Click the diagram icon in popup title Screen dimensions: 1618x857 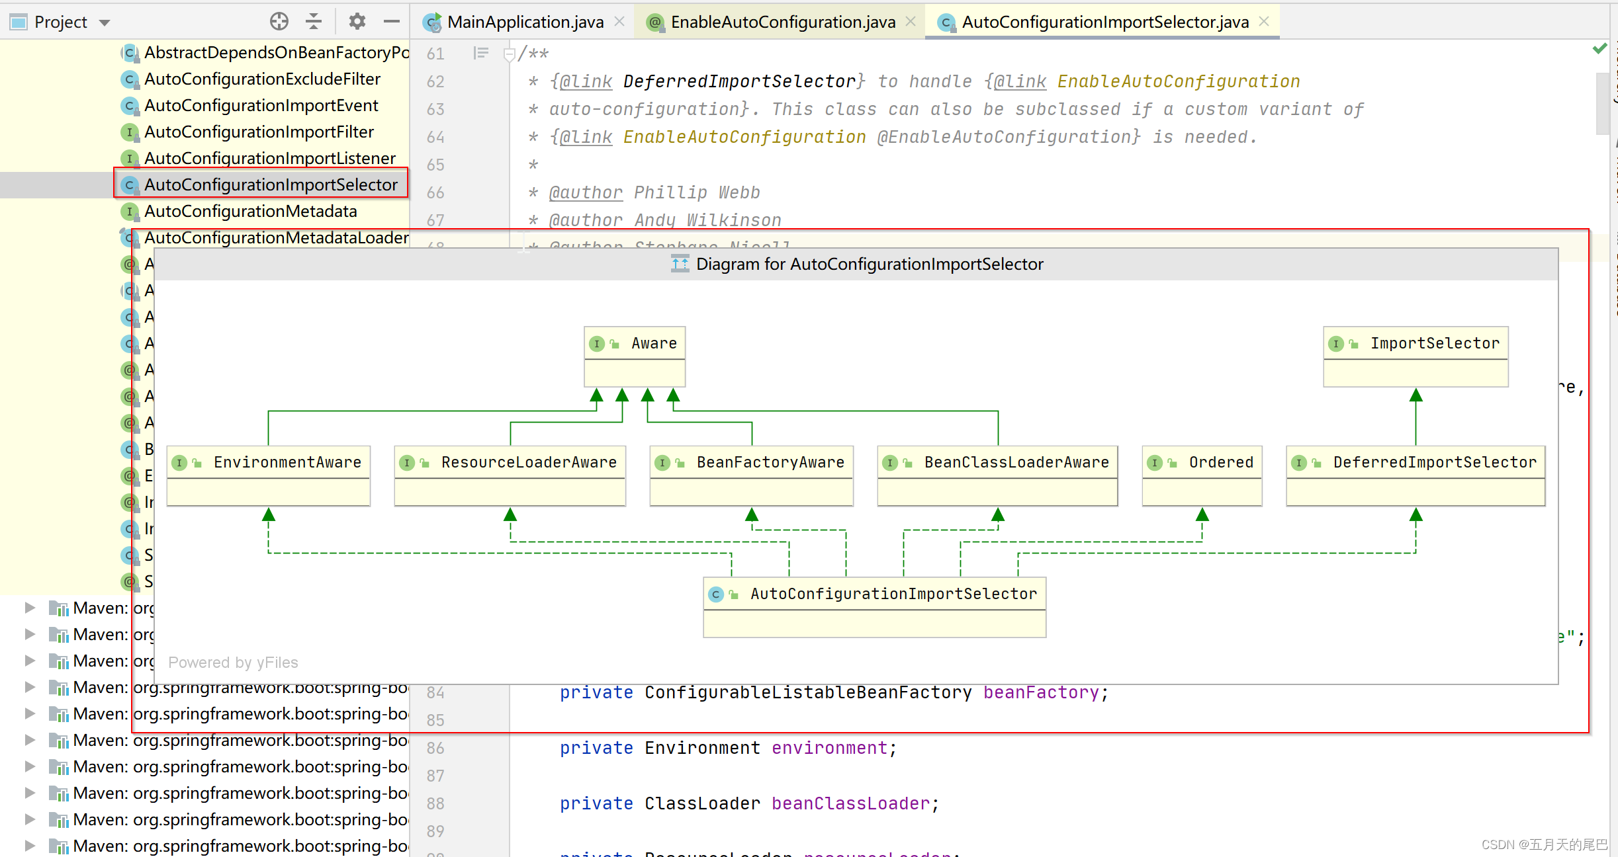click(680, 264)
